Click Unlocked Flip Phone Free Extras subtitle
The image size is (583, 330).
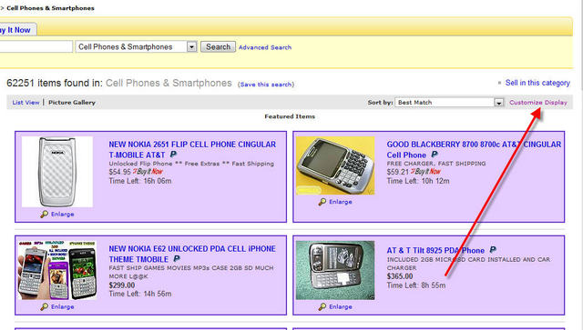pos(191,164)
